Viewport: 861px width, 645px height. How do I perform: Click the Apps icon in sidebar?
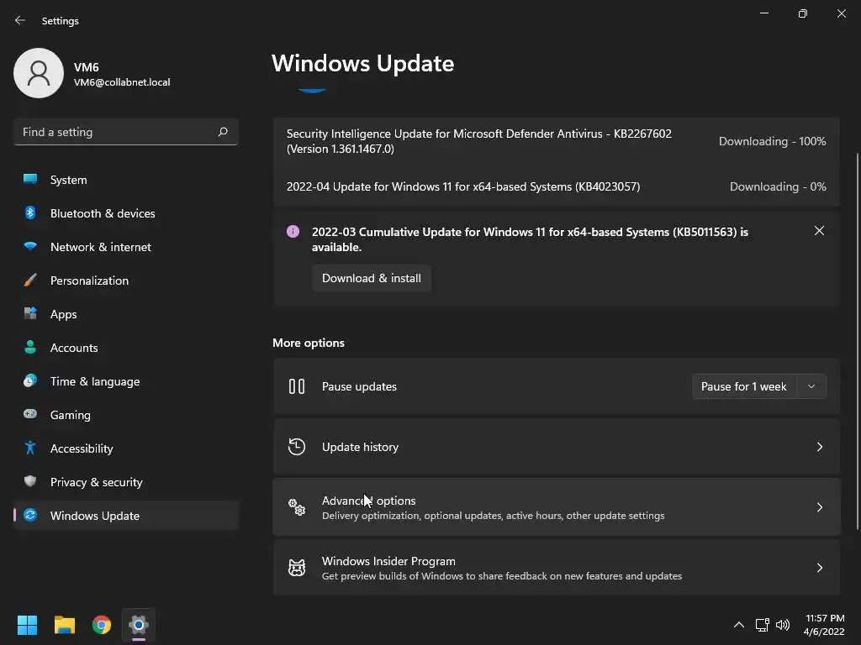click(x=30, y=314)
